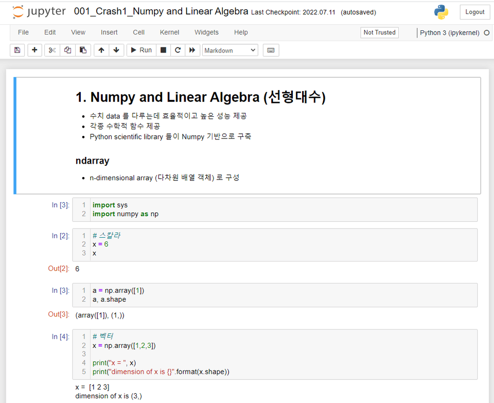Open the File menu

(x=23, y=32)
